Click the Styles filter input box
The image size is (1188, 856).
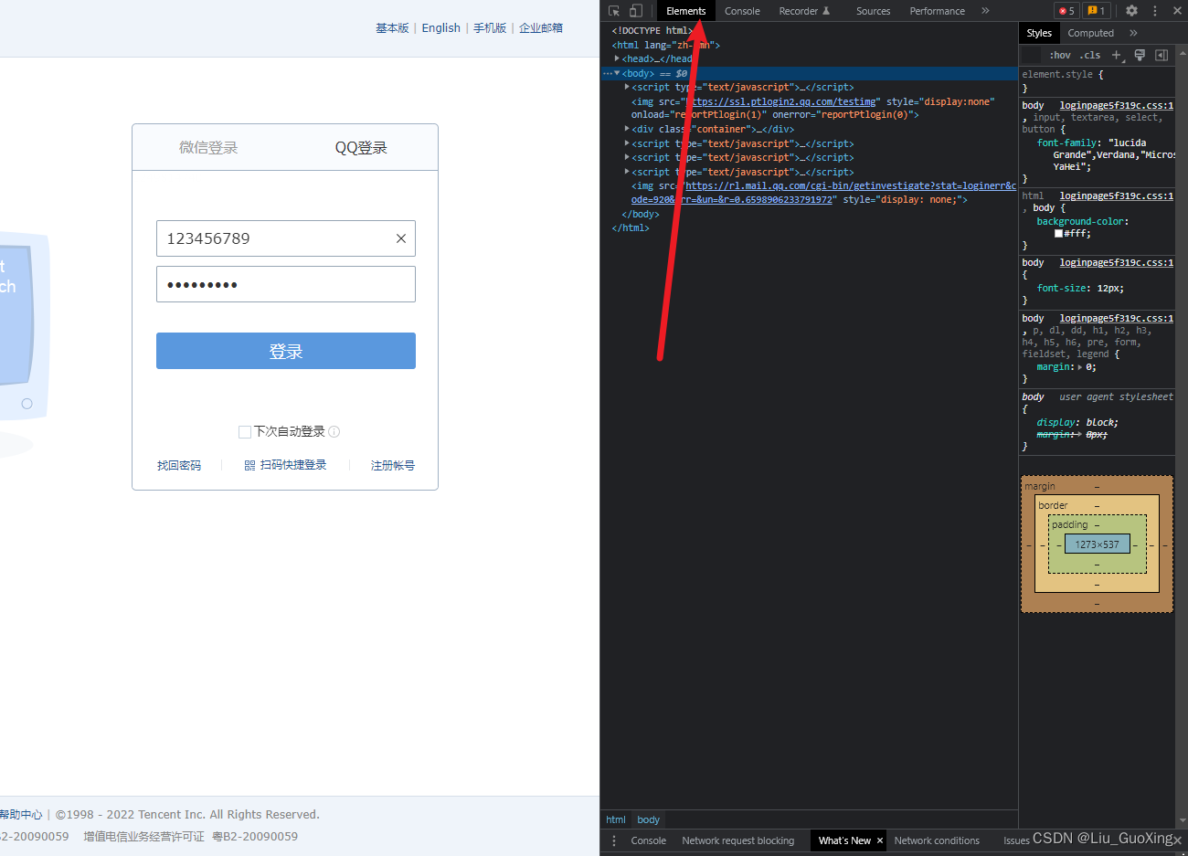click(x=1032, y=56)
